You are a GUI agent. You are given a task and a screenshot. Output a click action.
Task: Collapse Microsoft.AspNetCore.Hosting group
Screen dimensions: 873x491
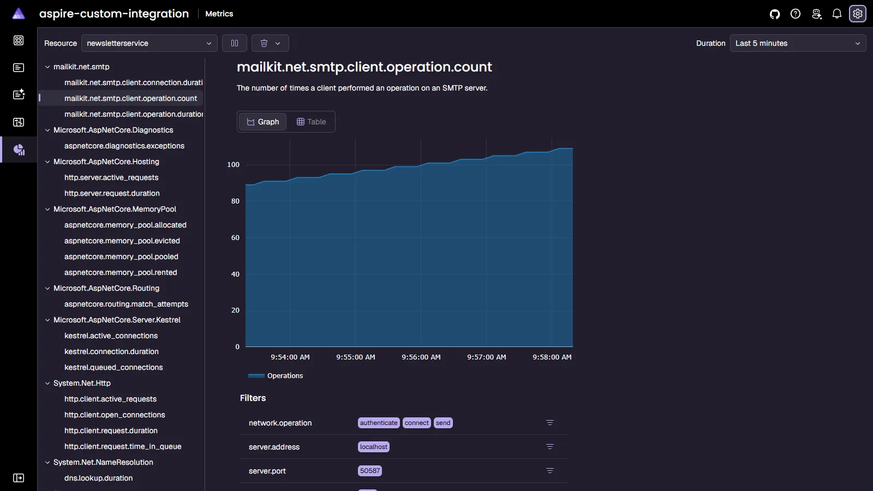47,161
